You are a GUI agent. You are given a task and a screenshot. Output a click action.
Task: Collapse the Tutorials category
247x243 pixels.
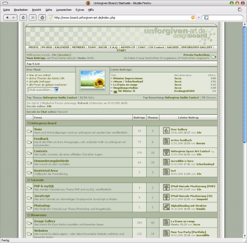pyautogui.click(x=28, y=180)
